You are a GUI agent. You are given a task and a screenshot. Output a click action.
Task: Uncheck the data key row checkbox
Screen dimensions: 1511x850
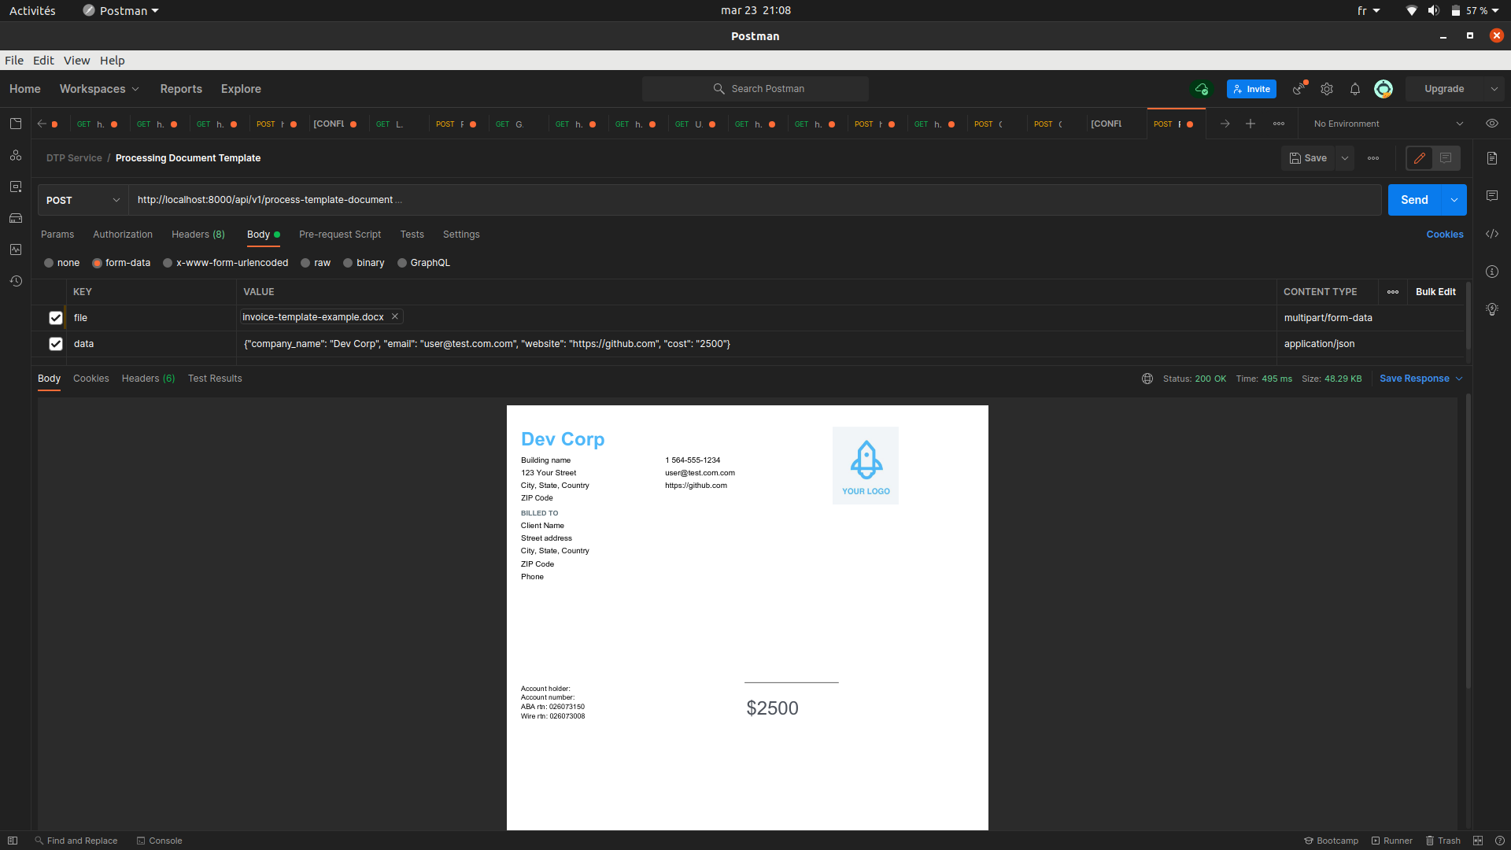coord(56,344)
